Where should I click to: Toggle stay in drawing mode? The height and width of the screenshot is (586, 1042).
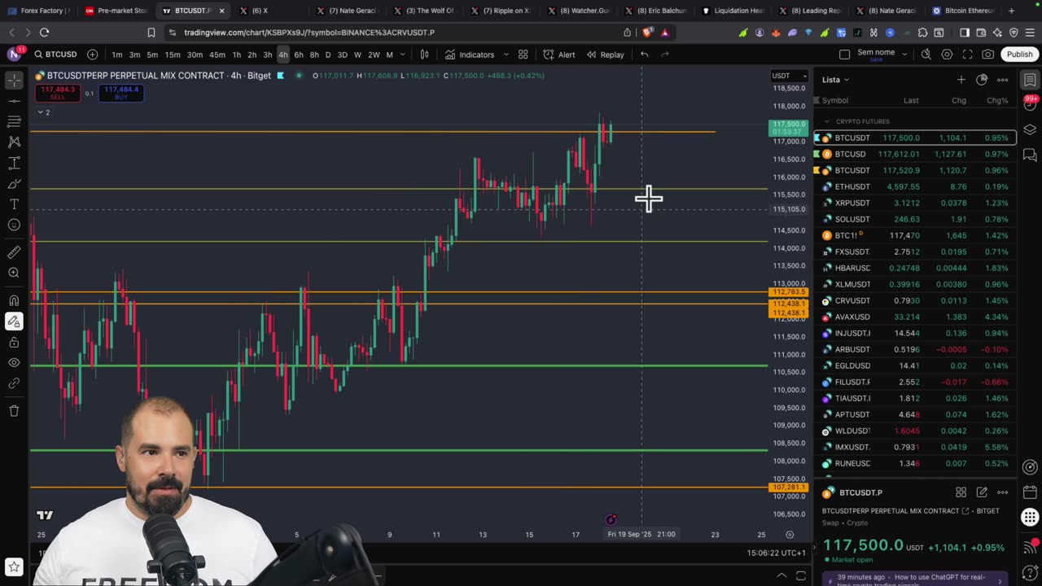click(x=14, y=321)
